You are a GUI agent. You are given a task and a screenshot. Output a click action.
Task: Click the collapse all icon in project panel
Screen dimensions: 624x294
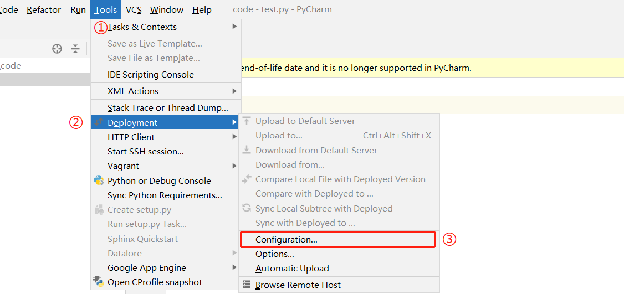[75, 49]
